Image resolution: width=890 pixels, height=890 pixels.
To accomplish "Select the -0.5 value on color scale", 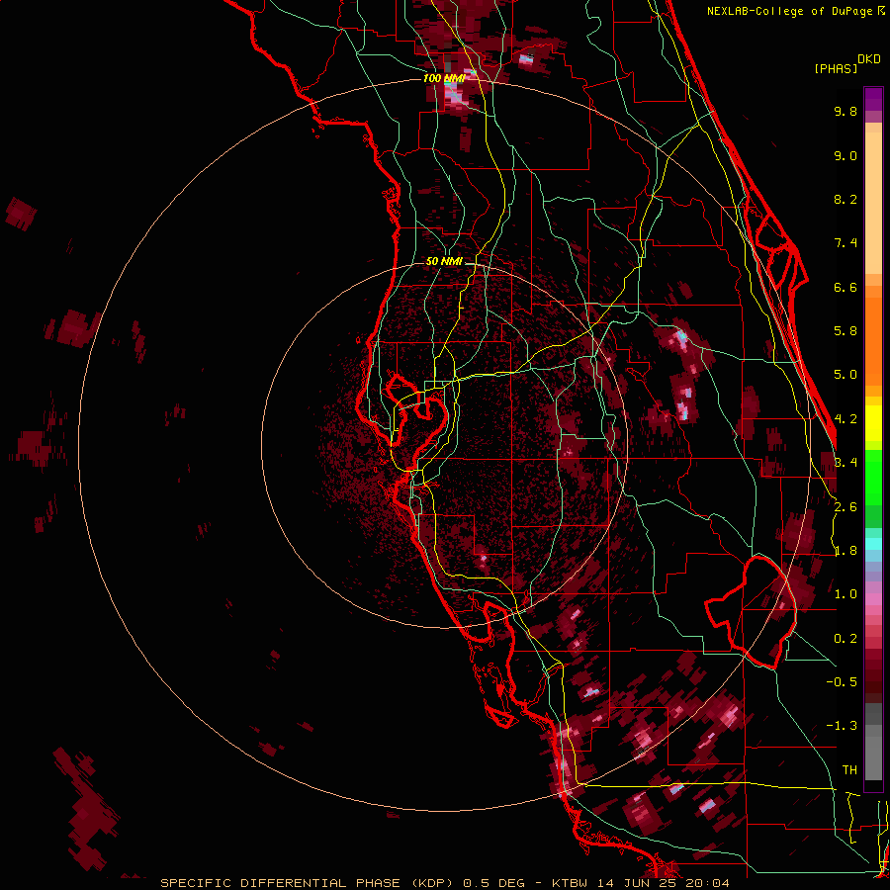I will pos(842,682).
